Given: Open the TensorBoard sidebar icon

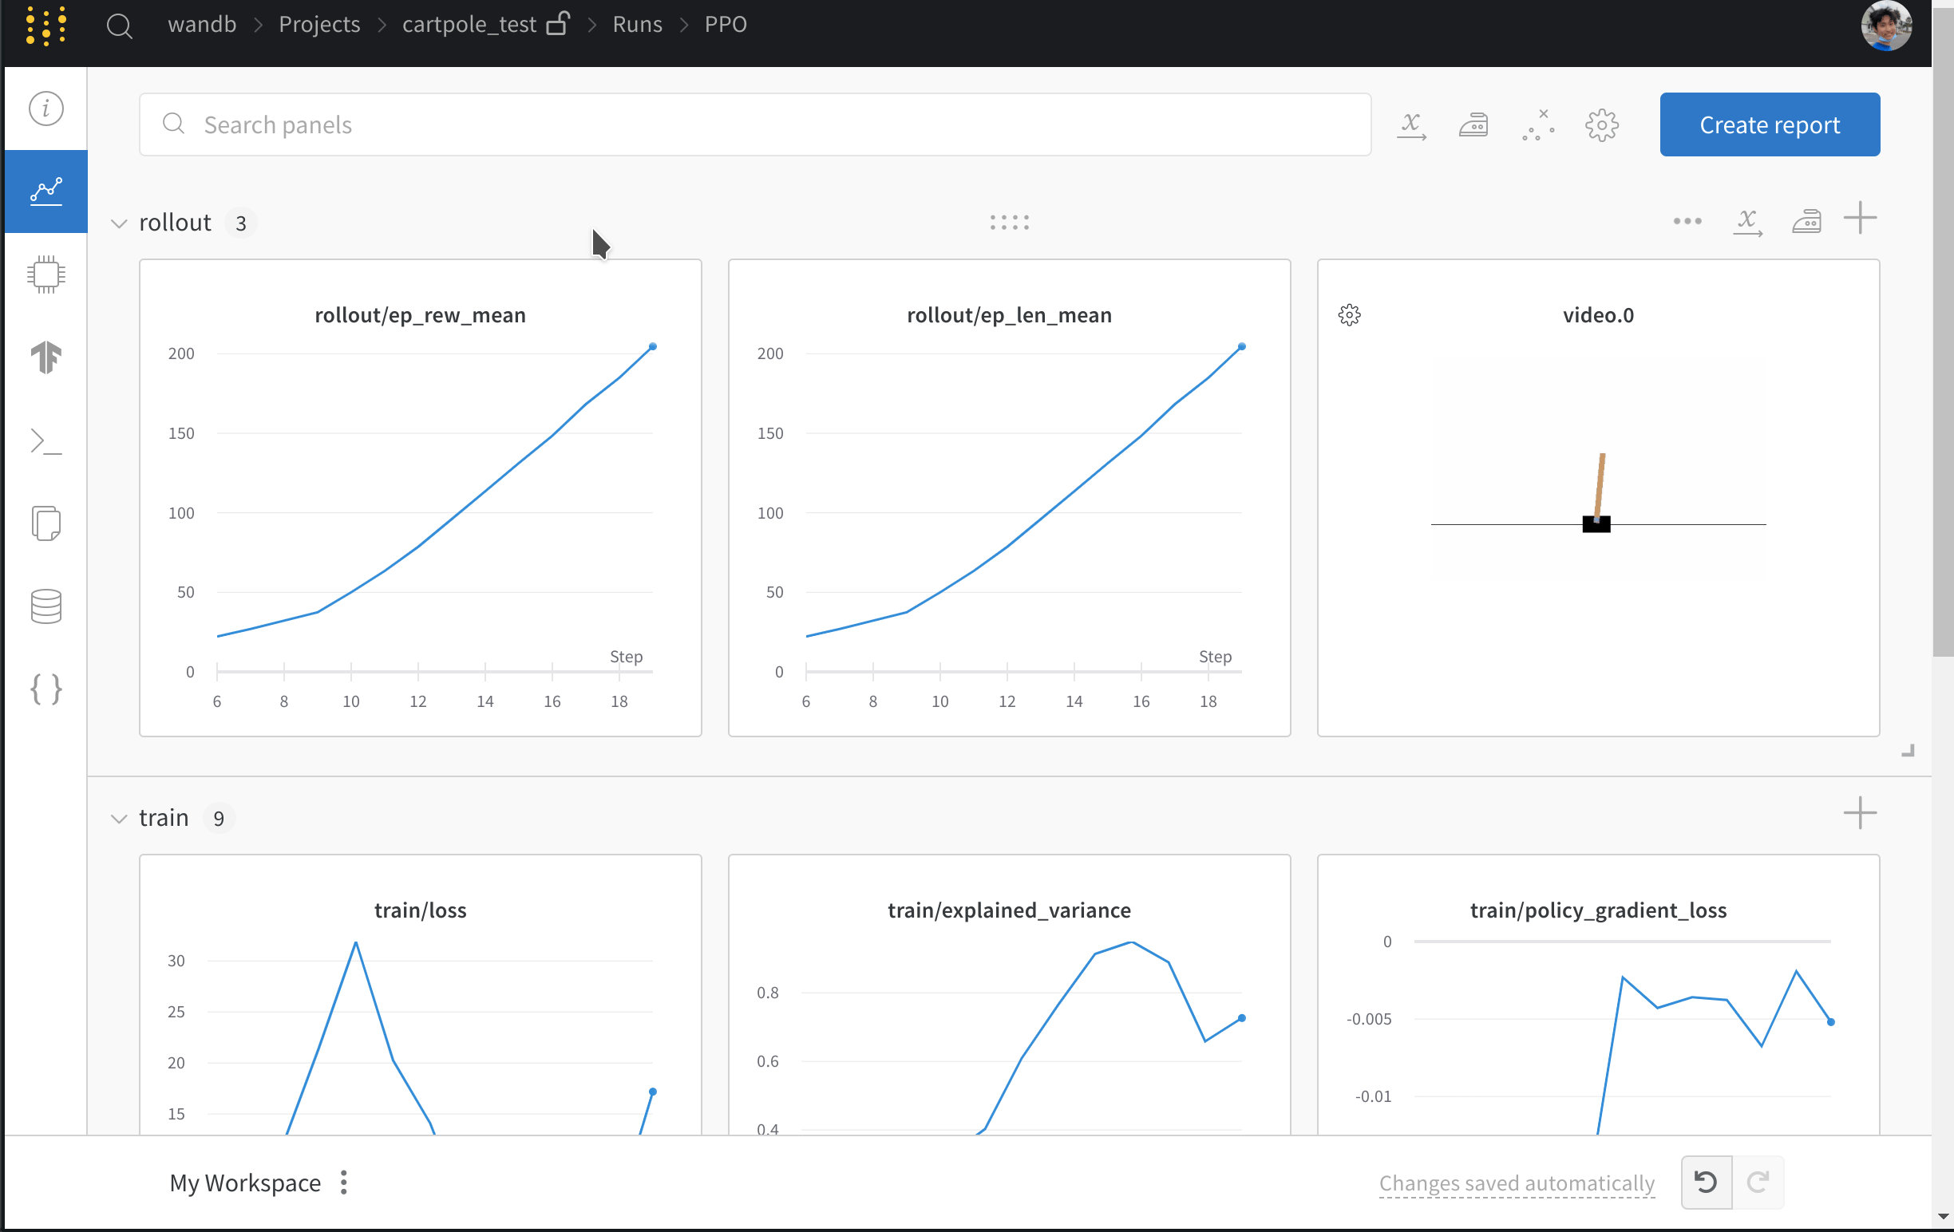Looking at the screenshot, I should [x=46, y=357].
